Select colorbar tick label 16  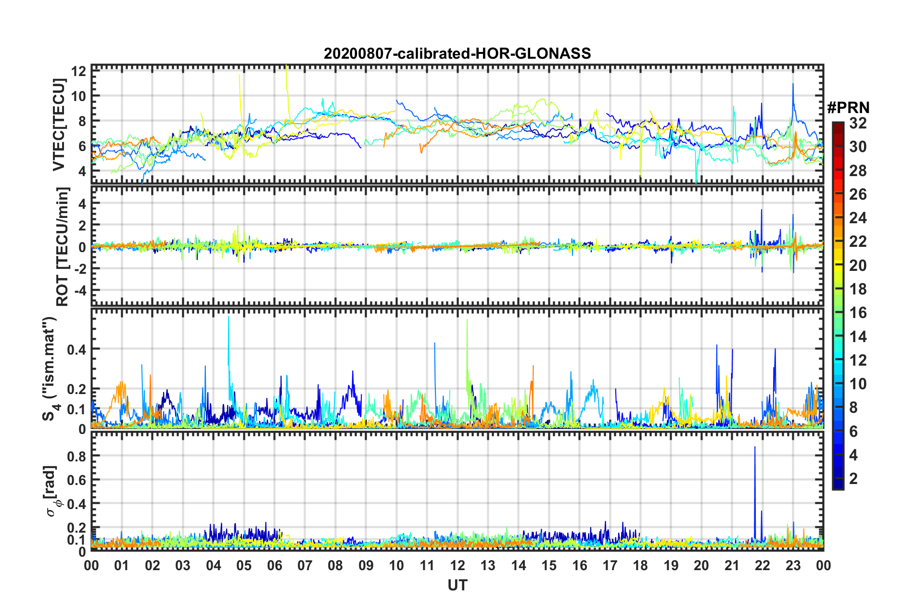(858, 313)
